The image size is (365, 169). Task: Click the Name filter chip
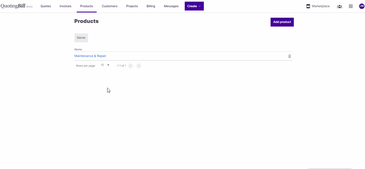pyautogui.click(x=81, y=38)
